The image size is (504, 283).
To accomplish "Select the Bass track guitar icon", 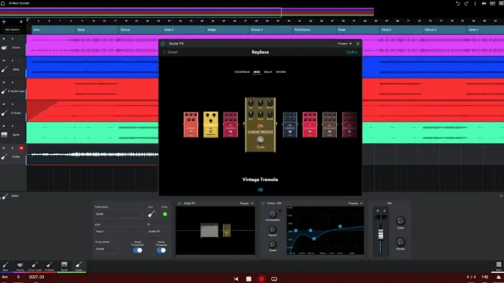I will tap(4, 69).
